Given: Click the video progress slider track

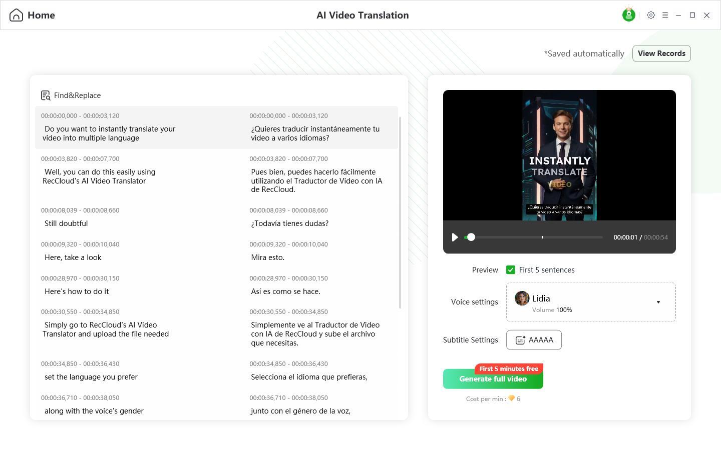Looking at the screenshot, I should pos(533,237).
